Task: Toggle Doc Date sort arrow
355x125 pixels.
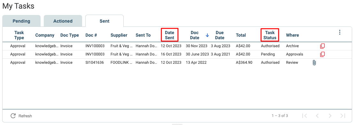Action: [x=207, y=35]
